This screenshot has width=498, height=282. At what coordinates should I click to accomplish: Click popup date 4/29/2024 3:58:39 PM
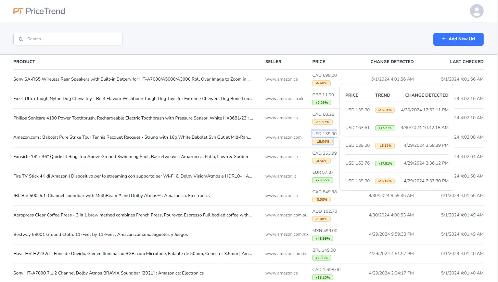click(426, 145)
